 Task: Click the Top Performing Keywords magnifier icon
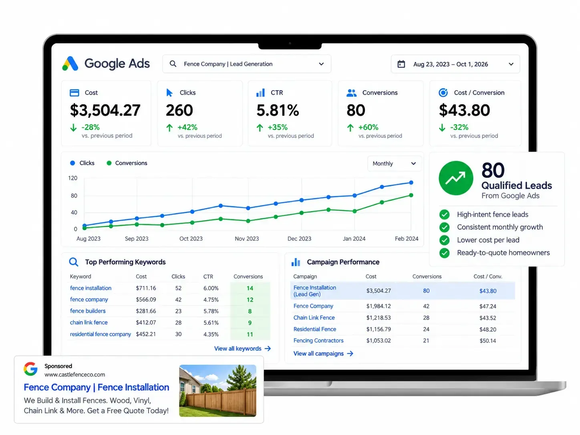[x=74, y=262]
